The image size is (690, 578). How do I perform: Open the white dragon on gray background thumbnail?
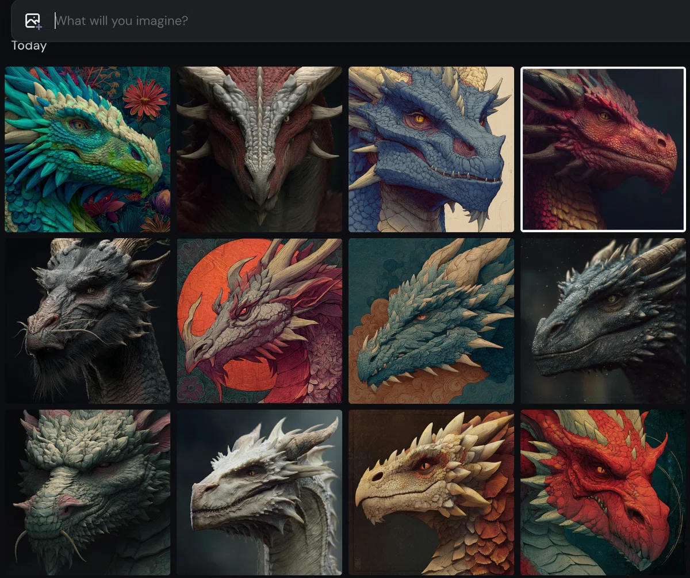pos(259,492)
